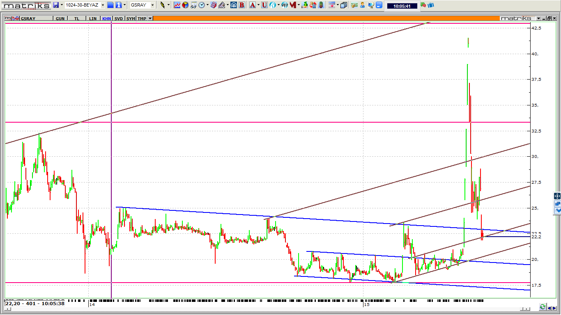Click the traffic light icon
Screen dimensions: 561x315
point(321,5)
